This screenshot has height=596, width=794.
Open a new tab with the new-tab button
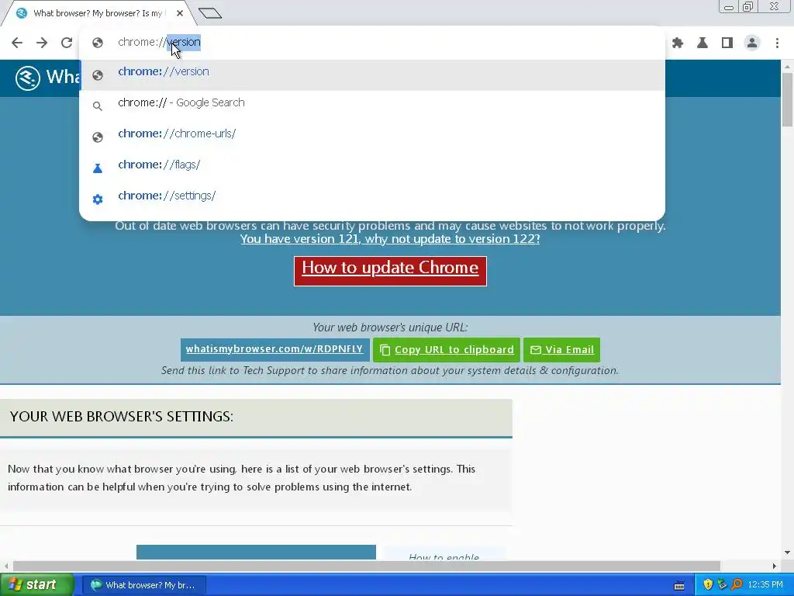point(210,13)
